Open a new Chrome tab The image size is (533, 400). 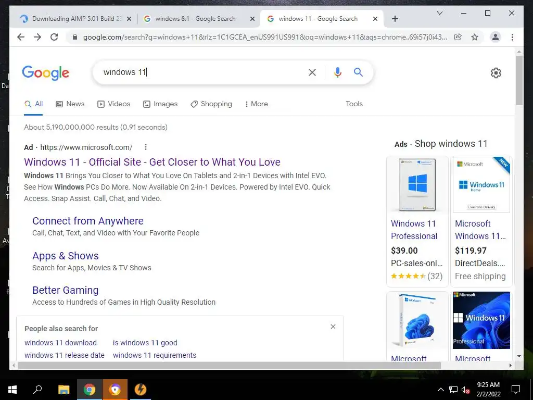[x=395, y=19]
